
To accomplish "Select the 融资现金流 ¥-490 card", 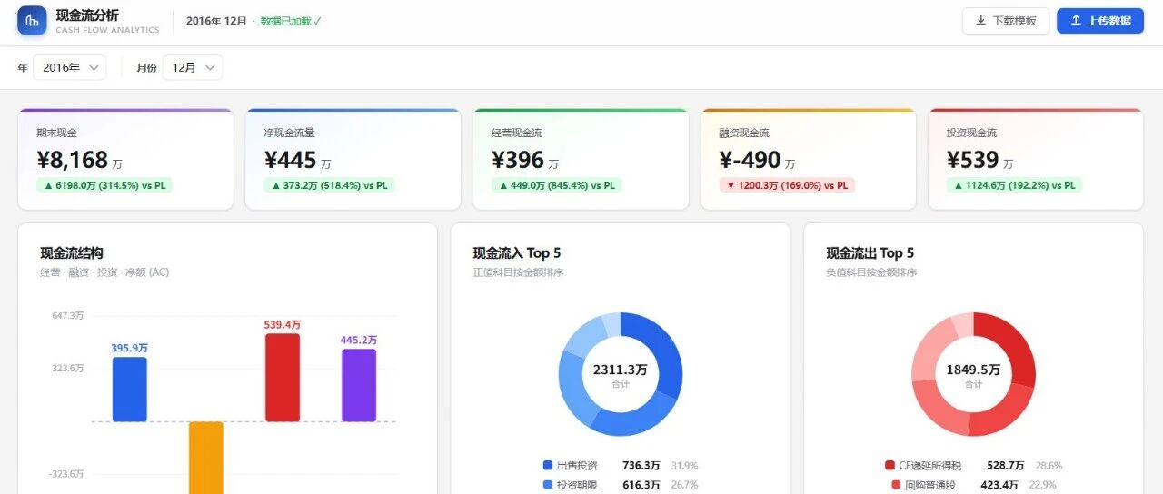I will [x=808, y=159].
